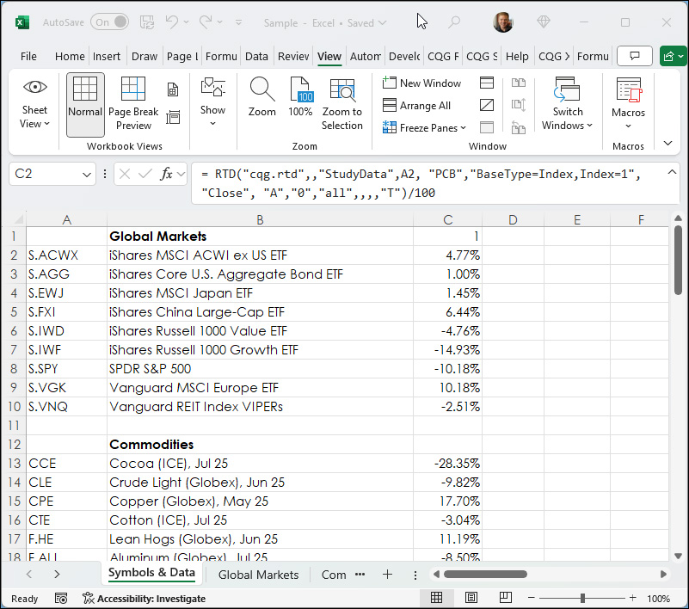689x609 pixels.
Task: Zoom out with the minus icon in status bar
Action: coord(532,598)
